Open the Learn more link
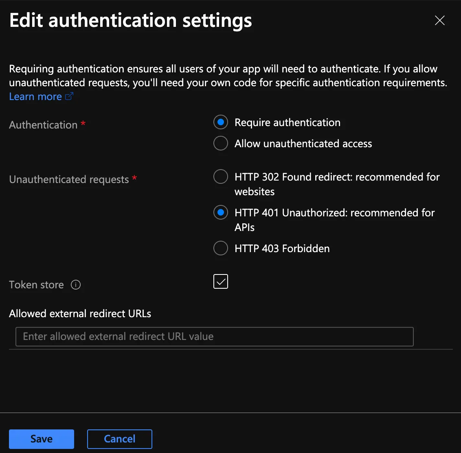461x453 pixels. [35, 97]
